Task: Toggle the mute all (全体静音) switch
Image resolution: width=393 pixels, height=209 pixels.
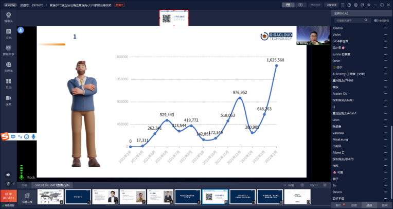Action: click(x=376, y=21)
